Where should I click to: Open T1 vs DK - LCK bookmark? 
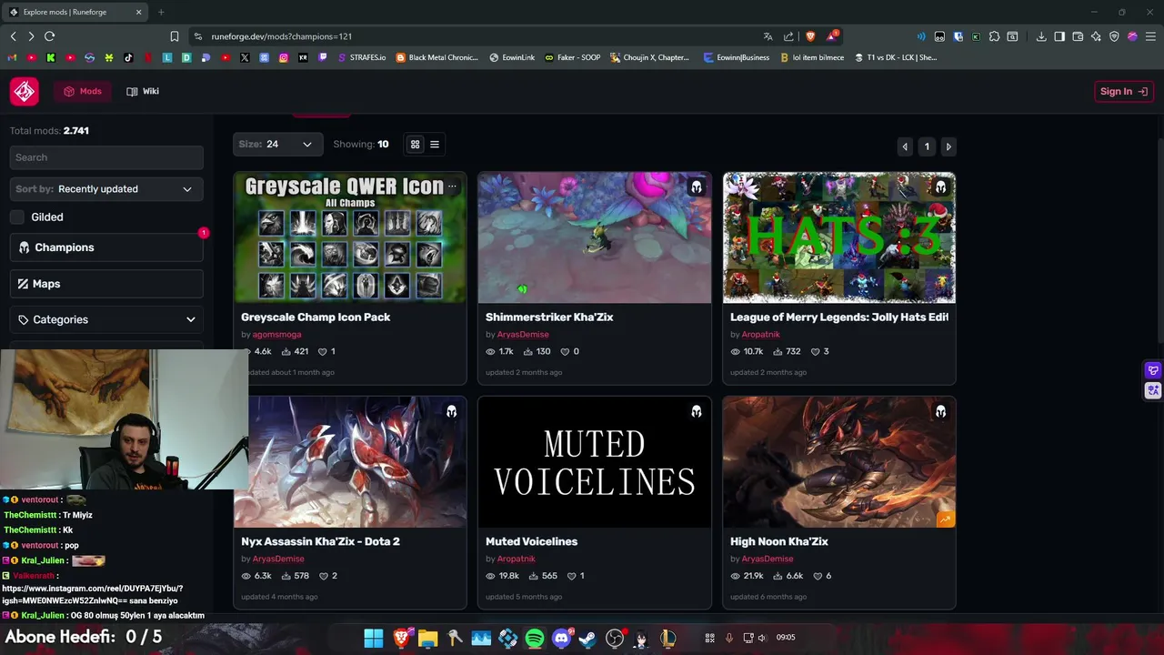pyautogui.click(x=896, y=57)
